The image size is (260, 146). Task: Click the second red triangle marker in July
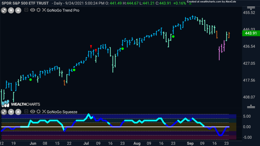tap(96, 50)
